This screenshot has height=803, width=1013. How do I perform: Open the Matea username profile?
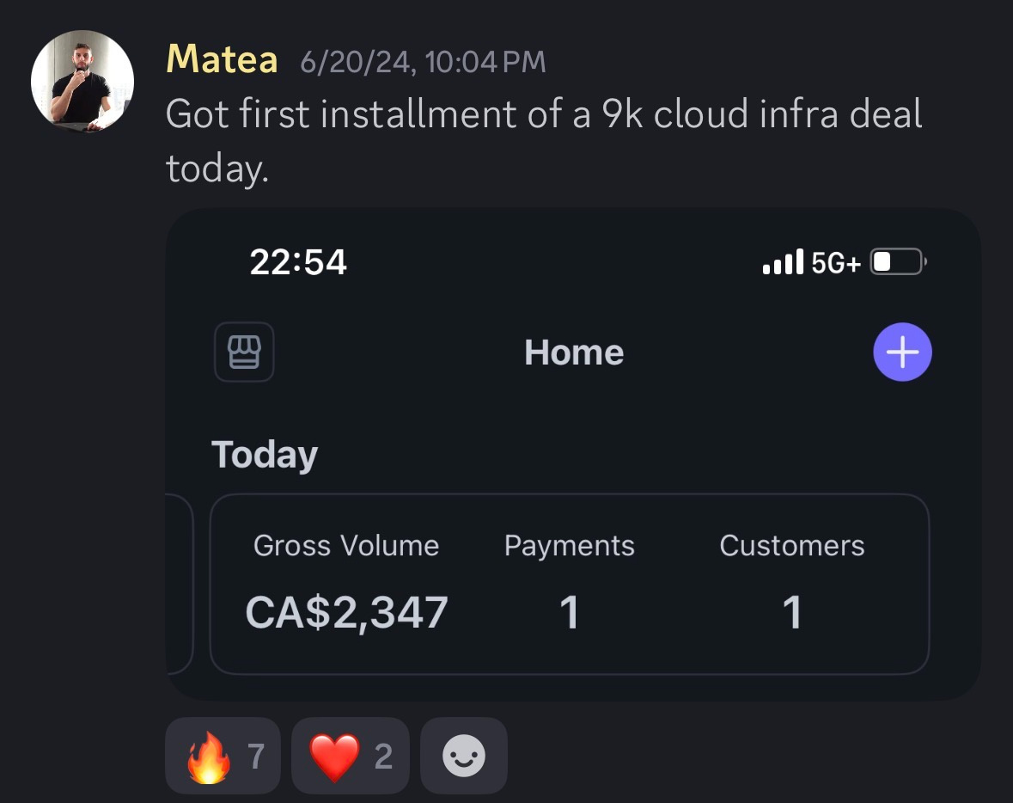(x=221, y=59)
